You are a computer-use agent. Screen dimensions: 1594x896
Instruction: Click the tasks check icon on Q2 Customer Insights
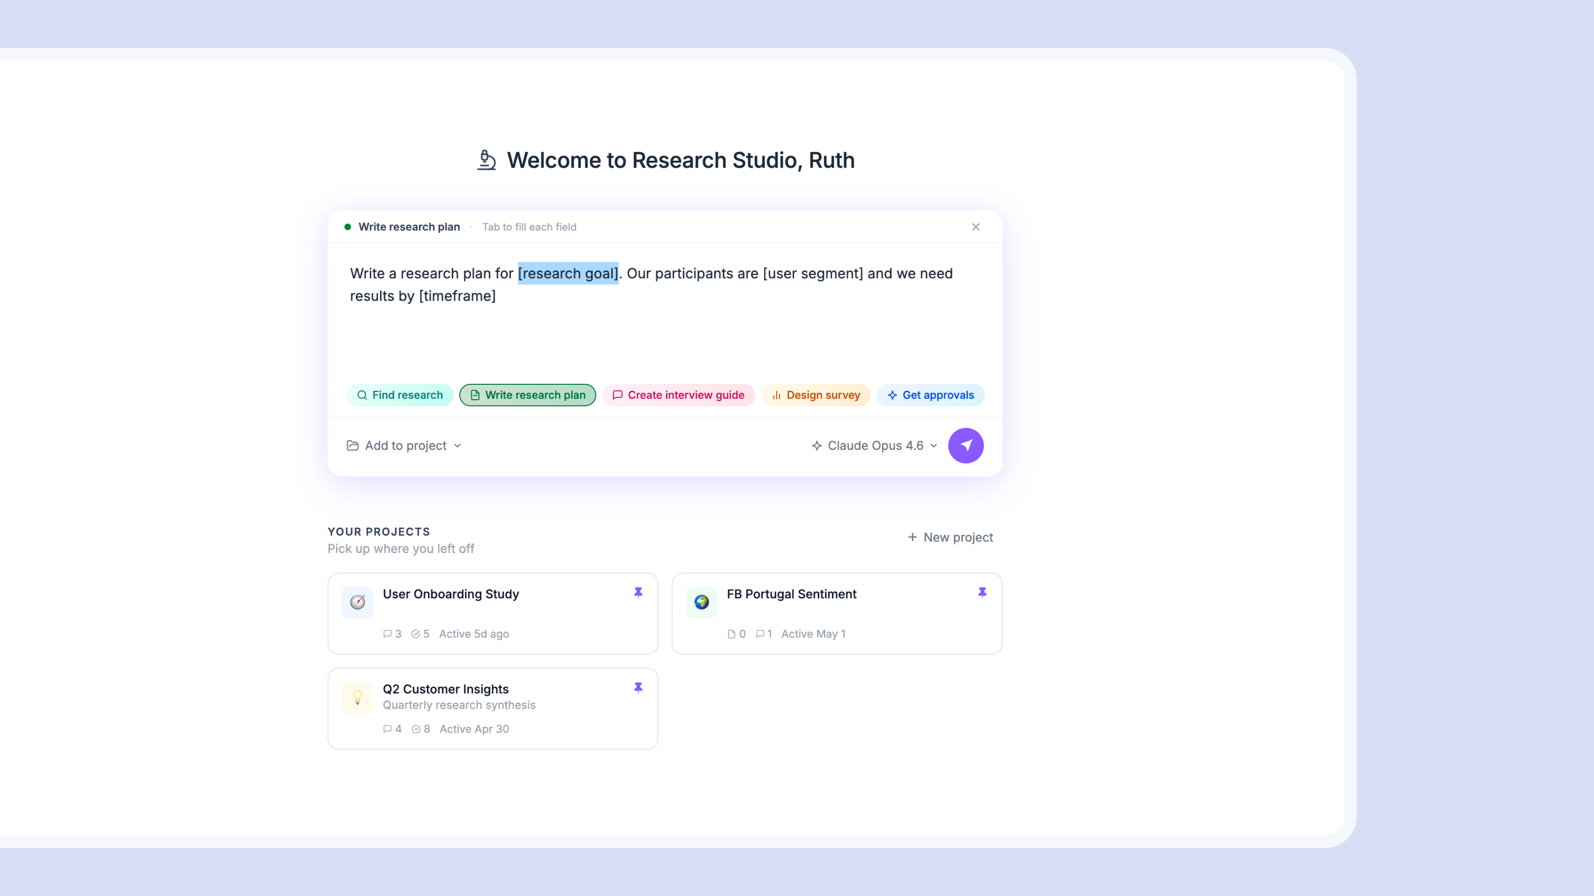(416, 729)
